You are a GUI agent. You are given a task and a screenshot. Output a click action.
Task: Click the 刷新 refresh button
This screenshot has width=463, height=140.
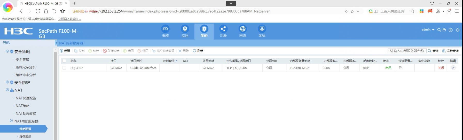198,51
